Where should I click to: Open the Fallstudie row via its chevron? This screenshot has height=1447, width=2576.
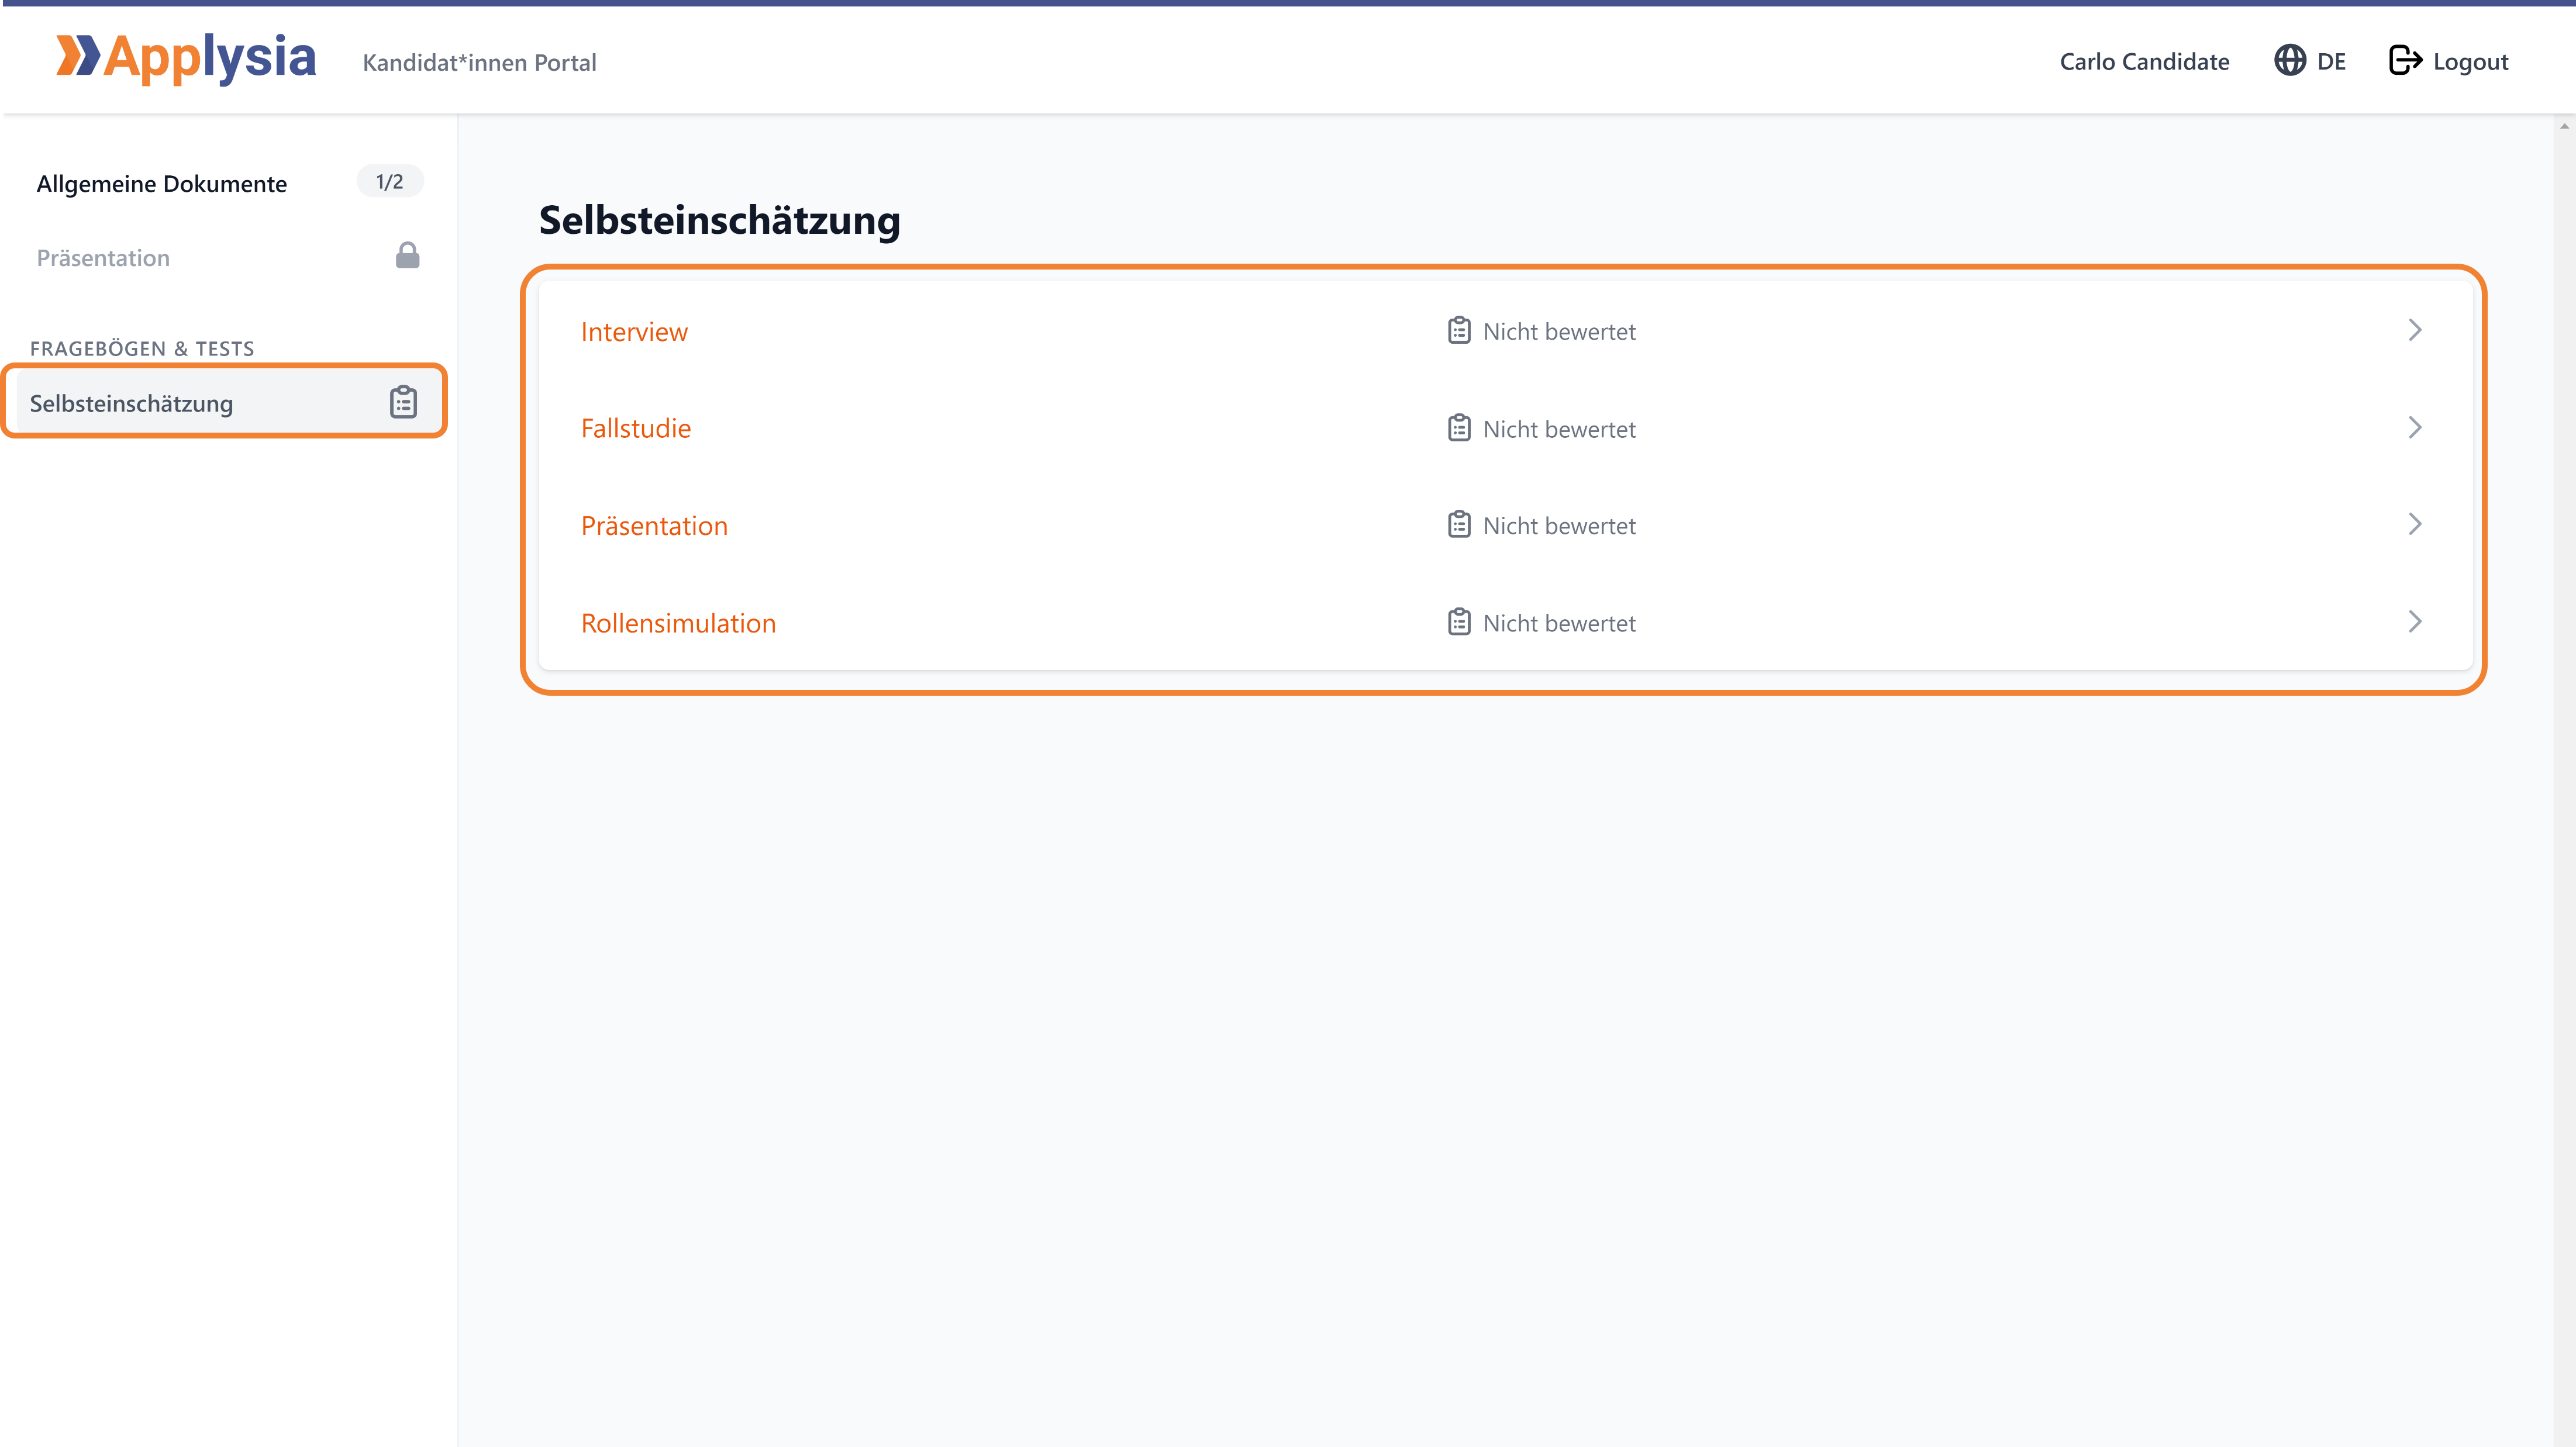click(x=2415, y=428)
